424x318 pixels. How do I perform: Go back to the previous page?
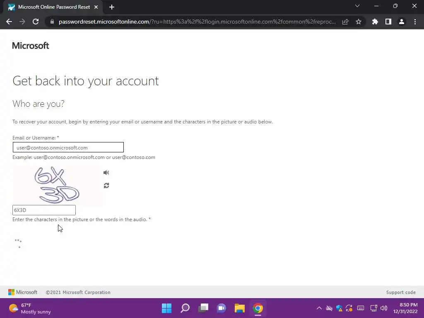9,22
